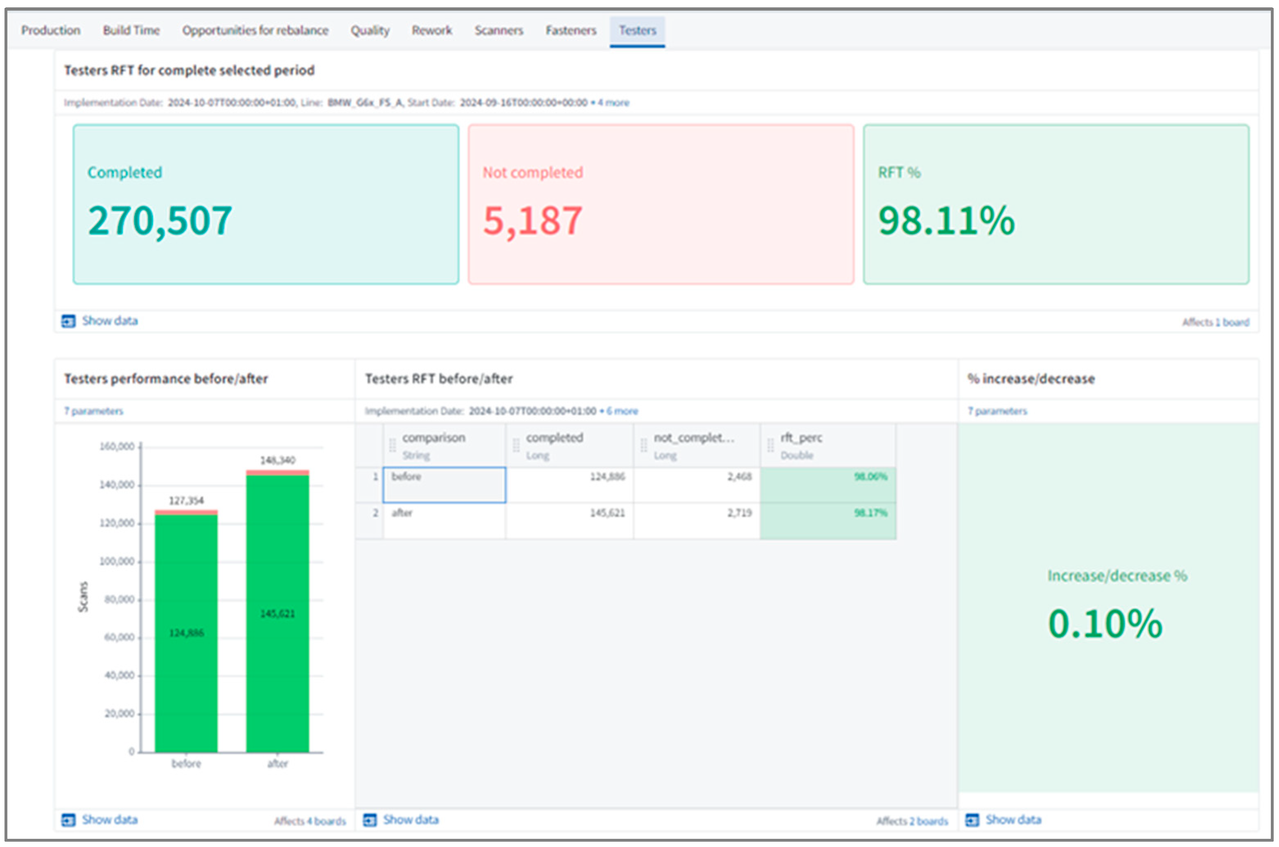The width and height of the screenshot is (1279, 847).
Task: Click Show data link under increase/decrease panel
Action: pyautogui.click(x=1013, y=820)
